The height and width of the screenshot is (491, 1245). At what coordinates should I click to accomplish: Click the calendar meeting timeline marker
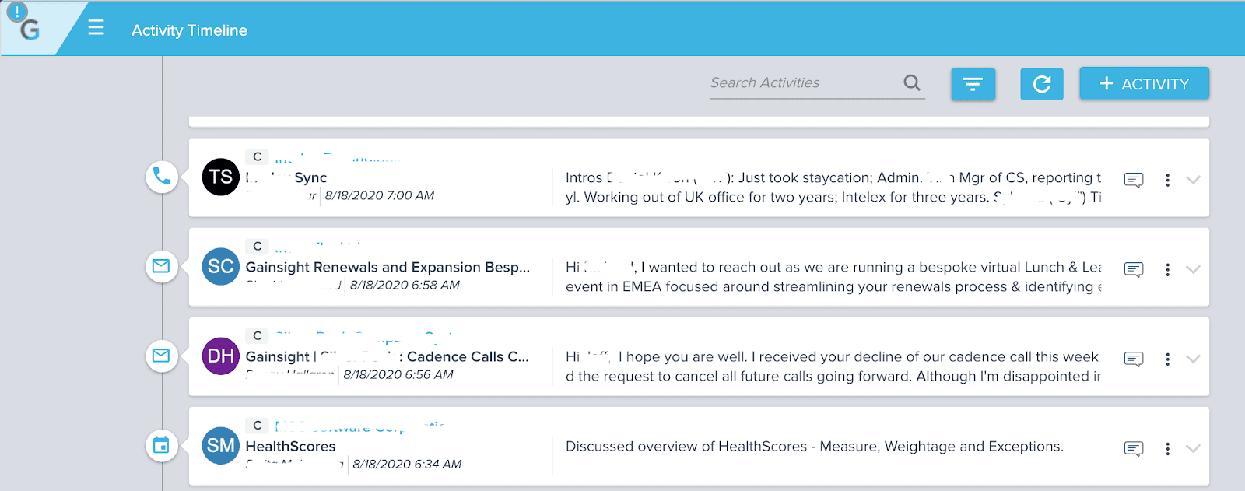[162, 445]
